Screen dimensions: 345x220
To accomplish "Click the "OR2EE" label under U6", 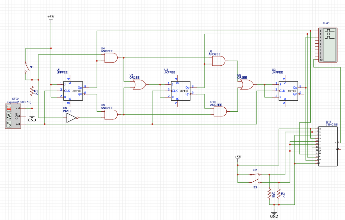I will click(134, 78).
